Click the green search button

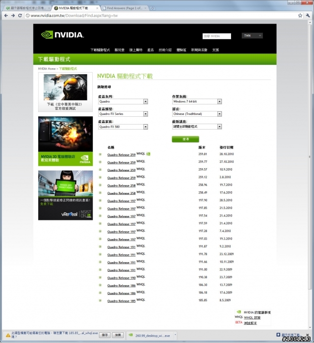point(185,139)
